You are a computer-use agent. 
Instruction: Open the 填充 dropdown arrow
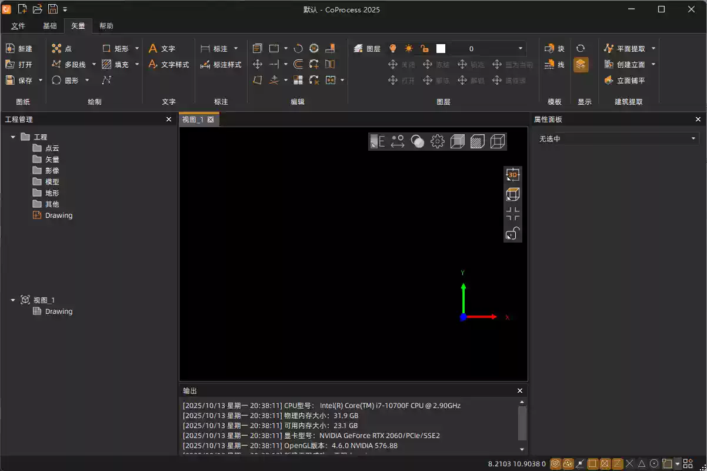[x=137, y=64]
